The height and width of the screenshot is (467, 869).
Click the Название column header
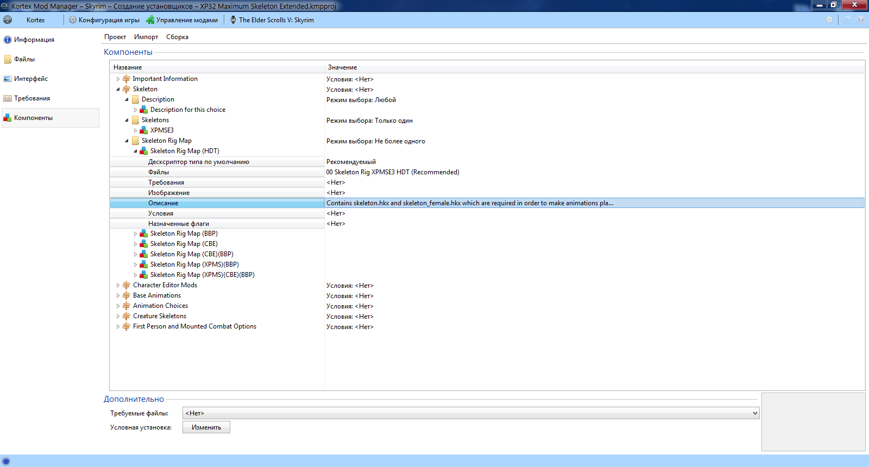(x=128, y=67)
